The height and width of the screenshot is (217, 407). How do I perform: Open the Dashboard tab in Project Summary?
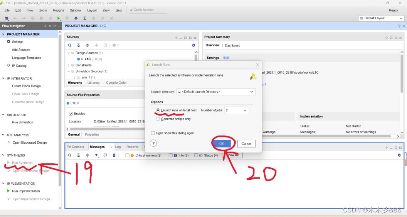232,46
